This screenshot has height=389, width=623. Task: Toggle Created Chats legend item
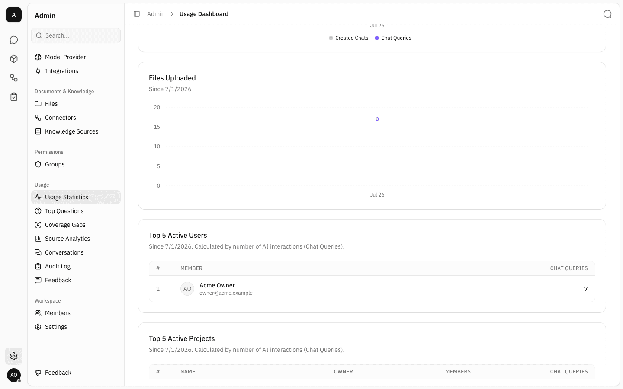click(349, 38)
